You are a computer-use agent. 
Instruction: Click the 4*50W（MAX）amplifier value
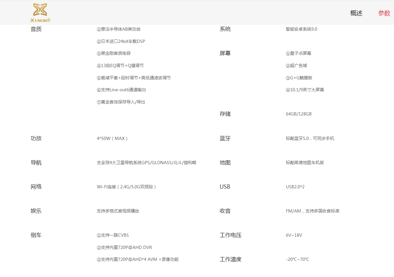[x=112, y=138]
